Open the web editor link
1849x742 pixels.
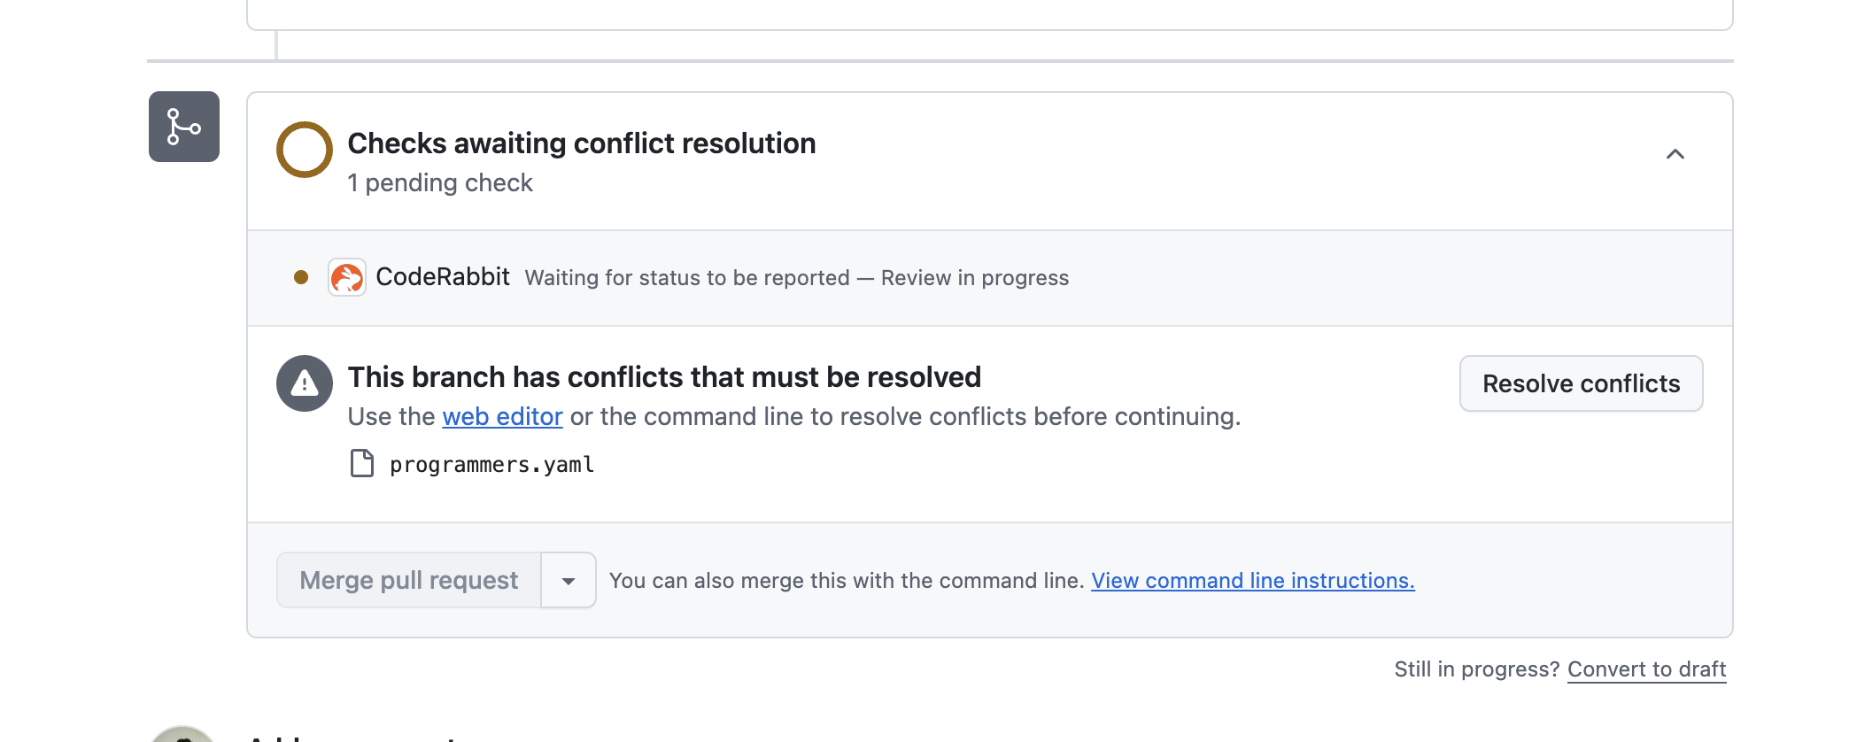(x=502, y=416)
